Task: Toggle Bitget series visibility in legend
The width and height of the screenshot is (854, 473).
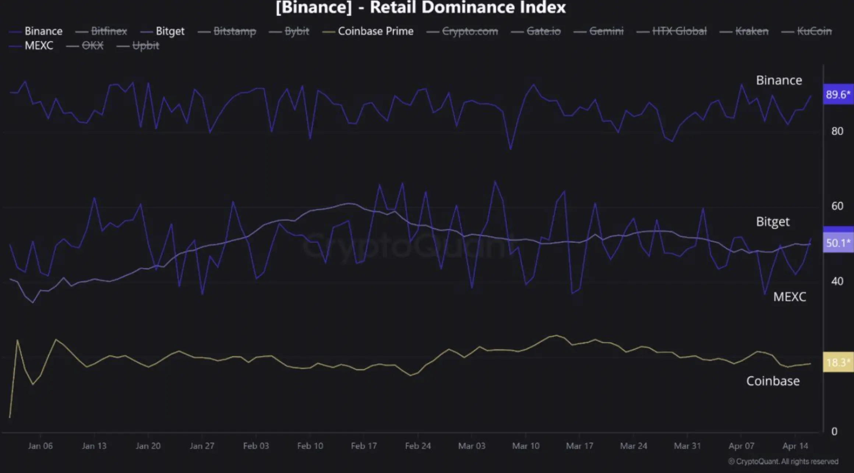Action: [x=170, y=31]
